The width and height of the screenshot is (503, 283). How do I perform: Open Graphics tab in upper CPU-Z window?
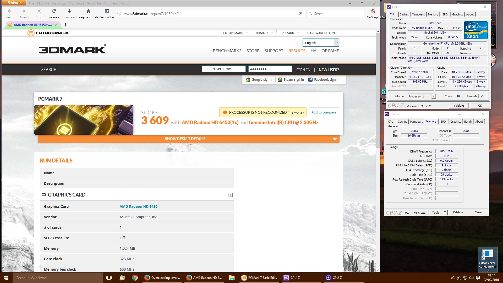pyautogui.click(x=457, y=14)
